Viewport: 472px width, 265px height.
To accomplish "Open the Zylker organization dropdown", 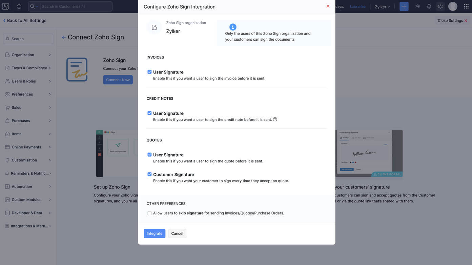I will (x=382, y=7).
